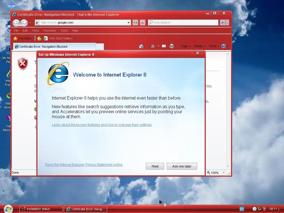Open the Page command bar menu
The height and width of the screenshot is (213, 284).
click(186, 46)
